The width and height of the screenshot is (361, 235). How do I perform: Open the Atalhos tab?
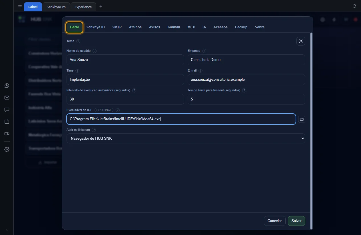tap(135, 27)
